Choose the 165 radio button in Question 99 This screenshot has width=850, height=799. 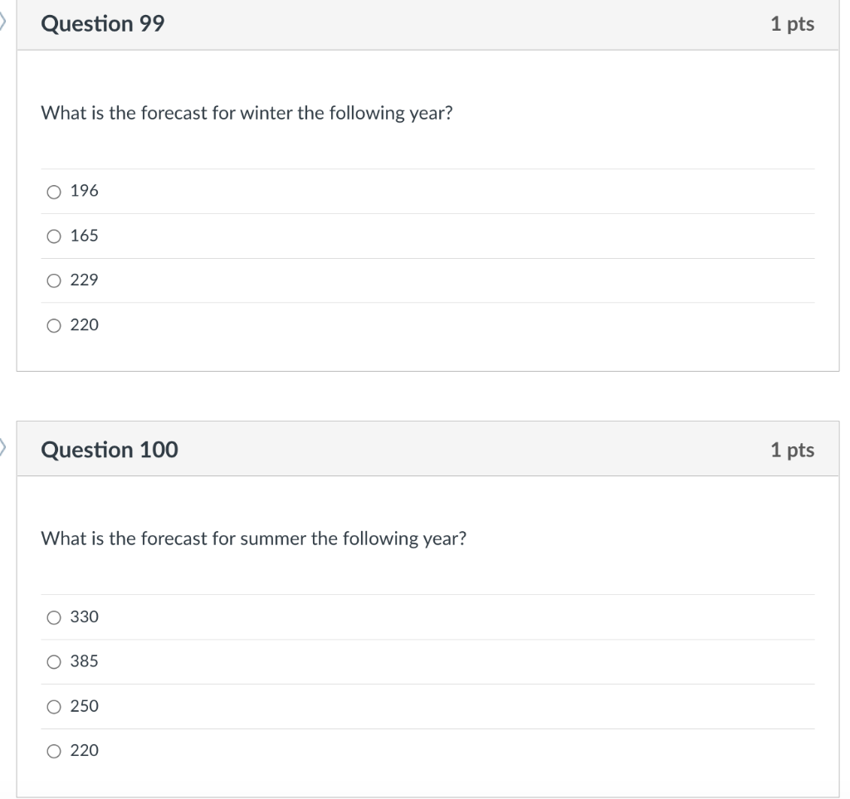[x=54, y=236]
